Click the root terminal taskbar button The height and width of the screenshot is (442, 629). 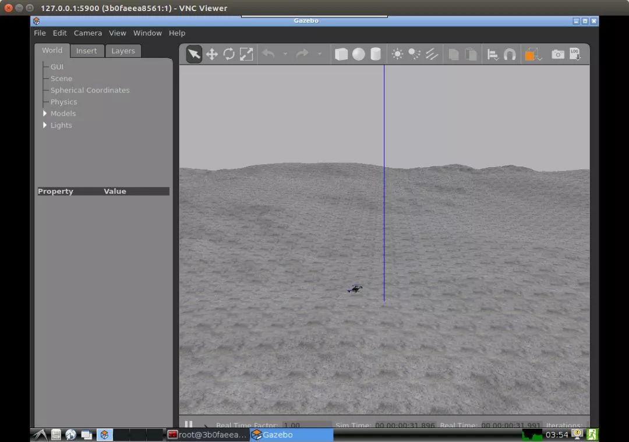[x=207, y=434]
